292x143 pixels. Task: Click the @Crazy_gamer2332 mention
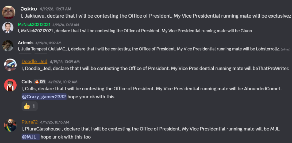click(x=44, y=97)
